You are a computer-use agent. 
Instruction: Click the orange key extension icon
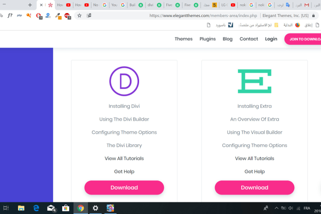click(29, 16)
